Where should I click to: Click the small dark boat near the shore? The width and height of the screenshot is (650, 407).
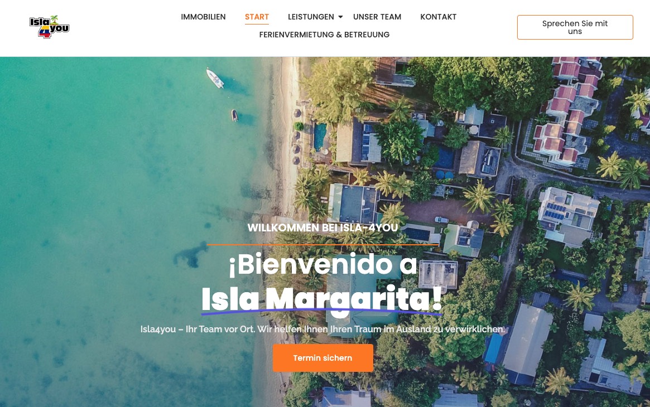point(235,115)
